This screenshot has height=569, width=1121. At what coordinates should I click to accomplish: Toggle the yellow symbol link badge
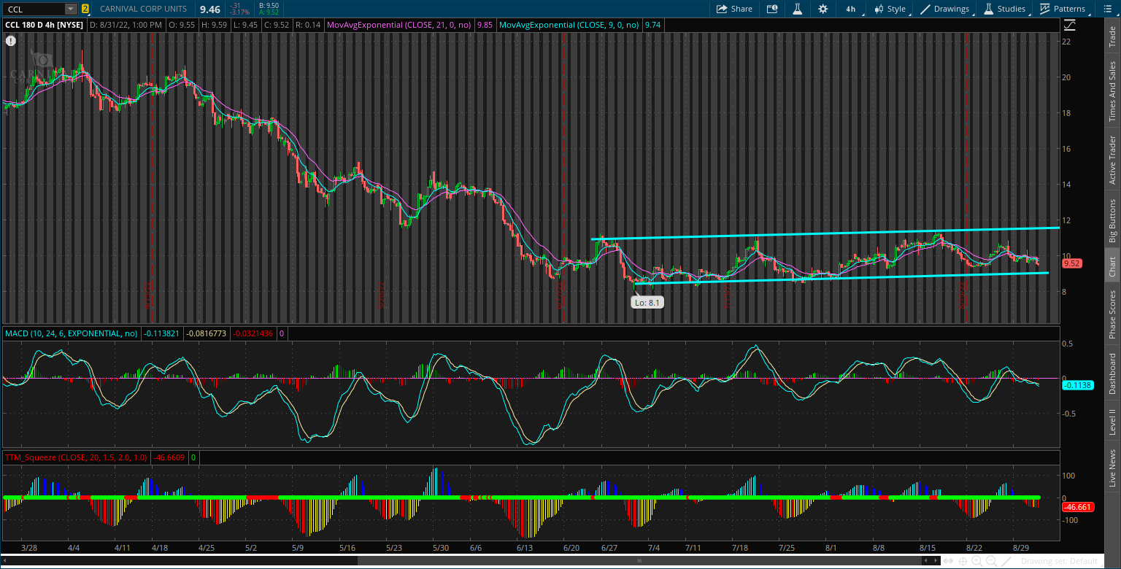click(x=86, y=9)
